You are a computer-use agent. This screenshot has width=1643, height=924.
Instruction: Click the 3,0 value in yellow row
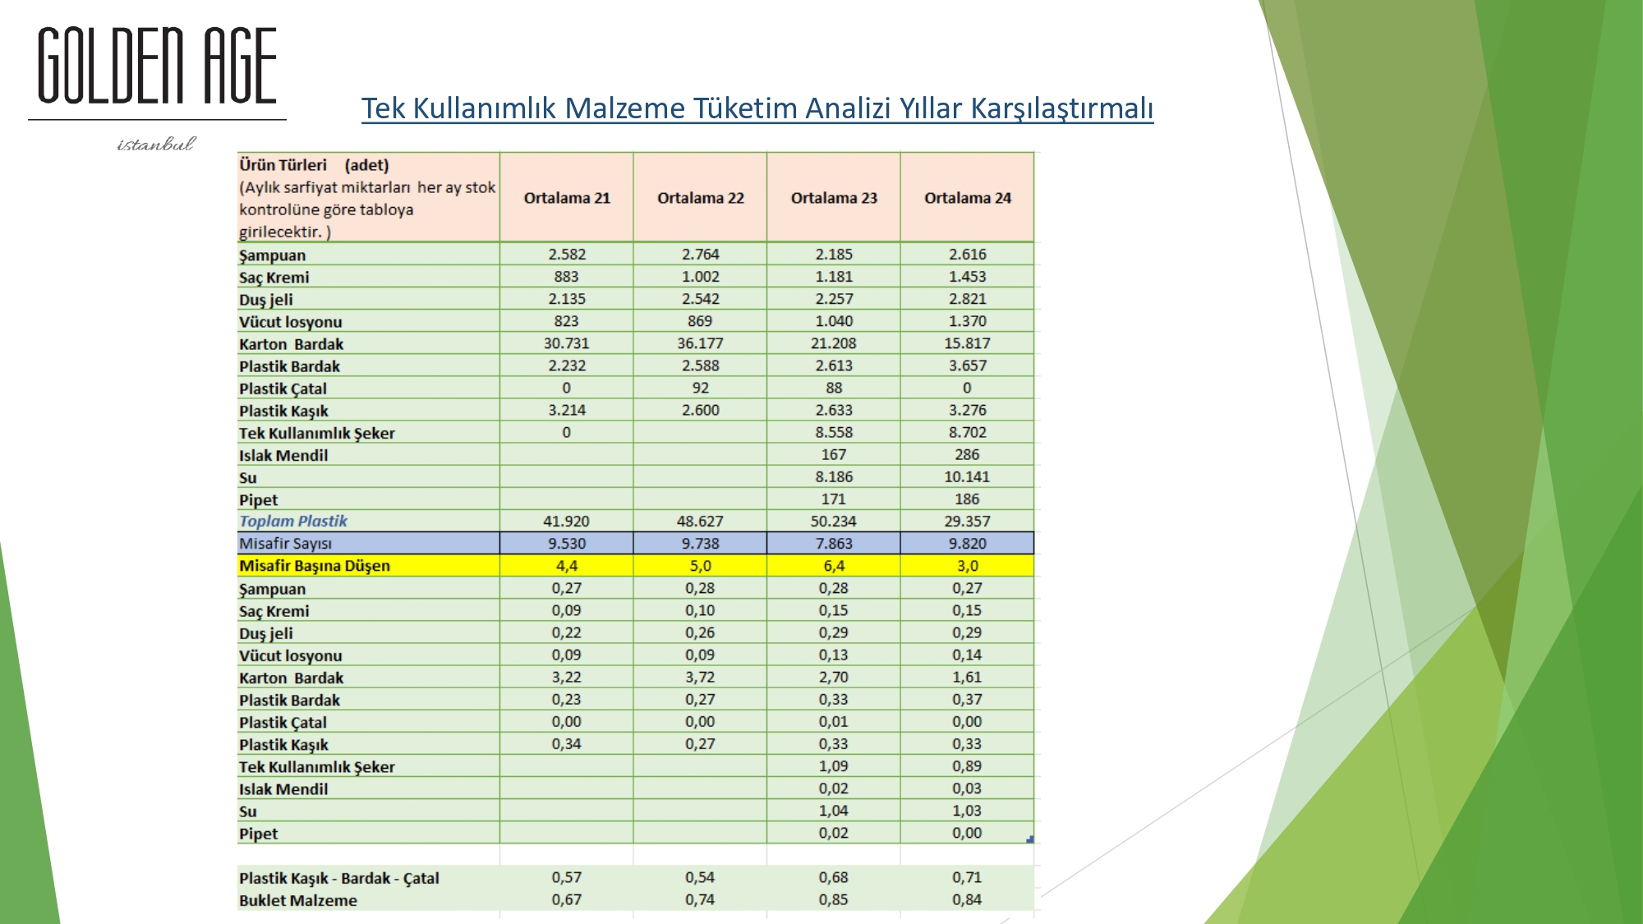968,565
